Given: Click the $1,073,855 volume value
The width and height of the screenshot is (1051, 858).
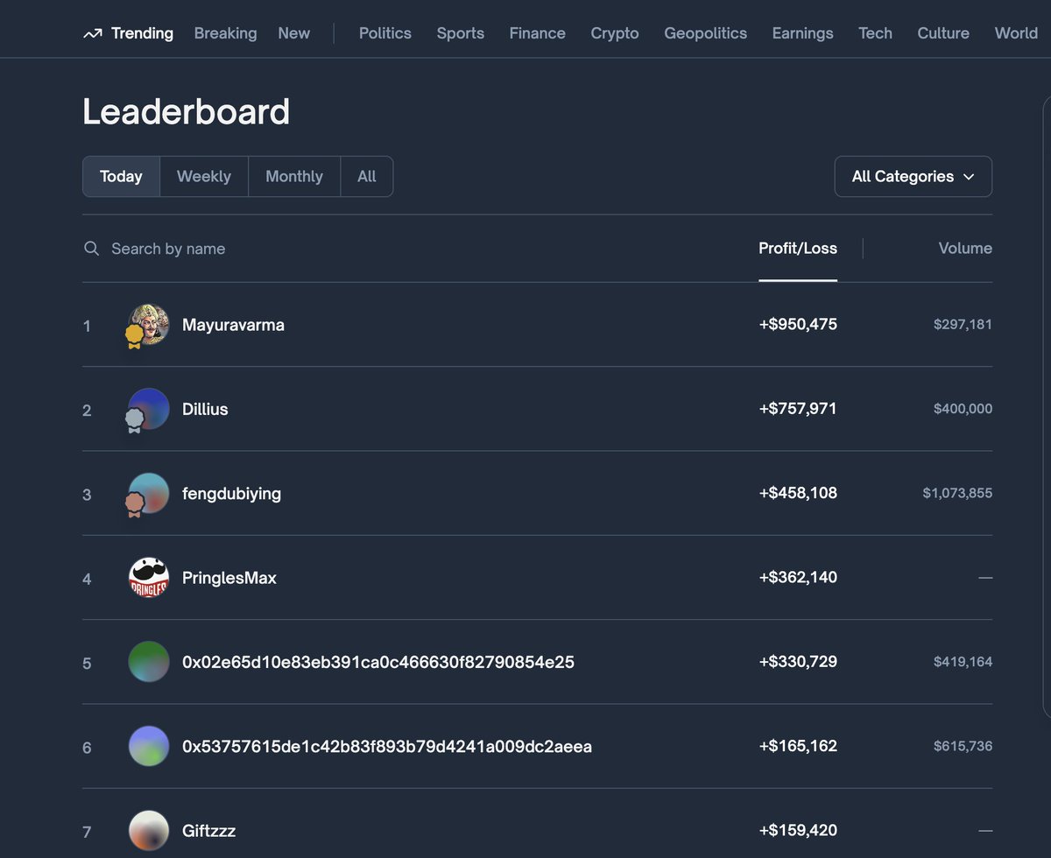Looking at the screenshot, I should [x=957, y=494].
